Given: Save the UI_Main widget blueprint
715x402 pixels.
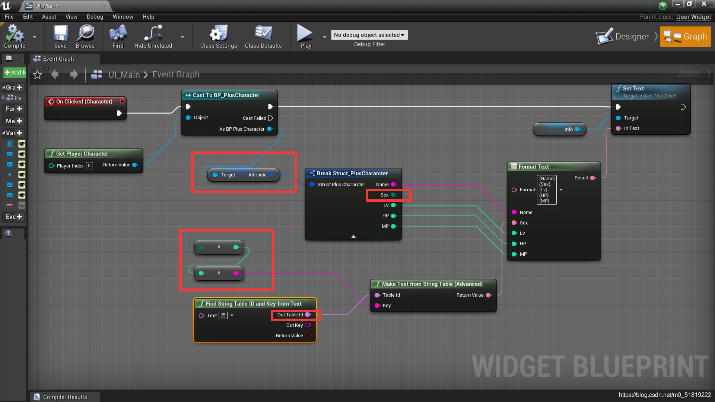Looking at the screenshot, I should pyautogui.click(x=60, y=34).
